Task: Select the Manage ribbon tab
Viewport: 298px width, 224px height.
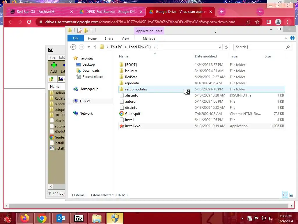Action: coord(149,38)
